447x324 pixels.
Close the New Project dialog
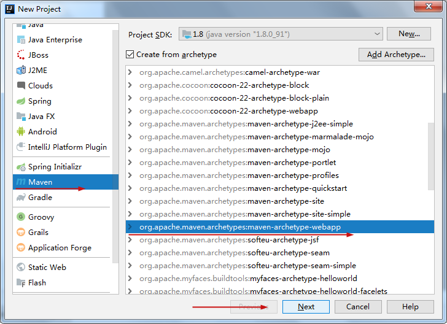pos(428,6)
